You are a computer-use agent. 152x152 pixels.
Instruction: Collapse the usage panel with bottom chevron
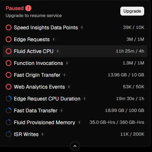click(x=75, y=146)
